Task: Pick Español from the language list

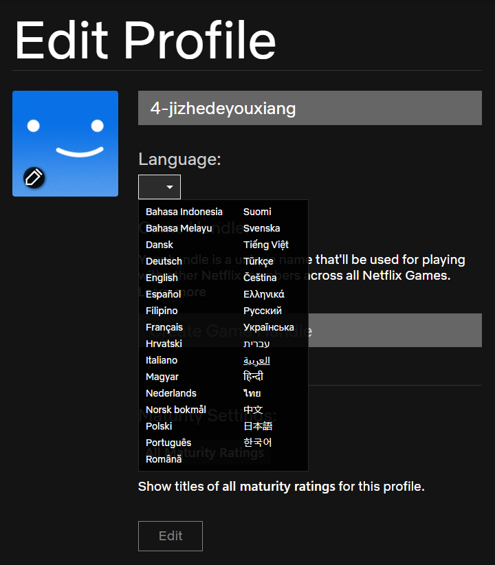Action: coord(164,294)
